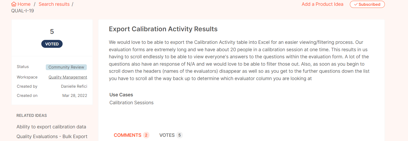
Task: Click the votes count badge beside VOTES
Action: [x=179, y=135]
